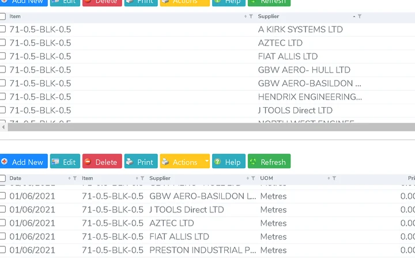Click Delete button in lower toolbar
Viewport: 415px width, 259px height.
point(102,161)
